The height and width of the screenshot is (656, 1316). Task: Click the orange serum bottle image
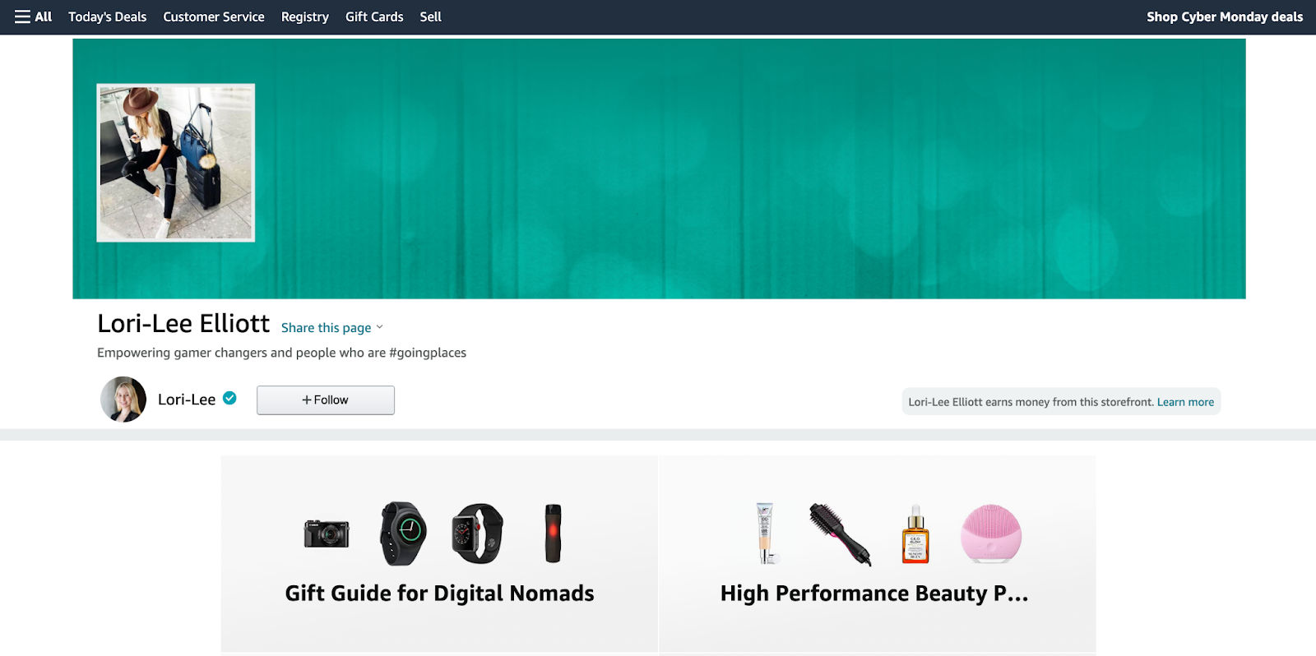(915, 534)
